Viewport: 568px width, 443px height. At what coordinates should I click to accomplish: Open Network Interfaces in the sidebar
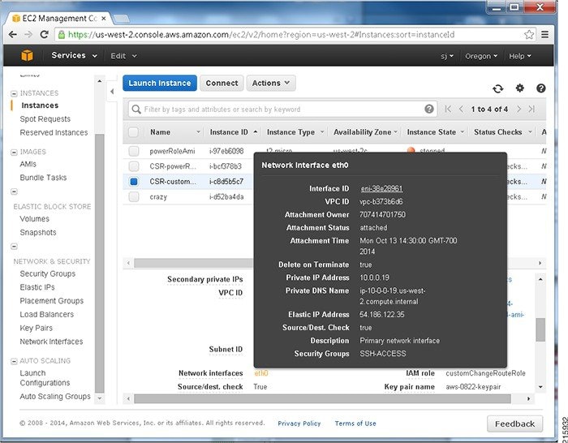tap(51, 342)
